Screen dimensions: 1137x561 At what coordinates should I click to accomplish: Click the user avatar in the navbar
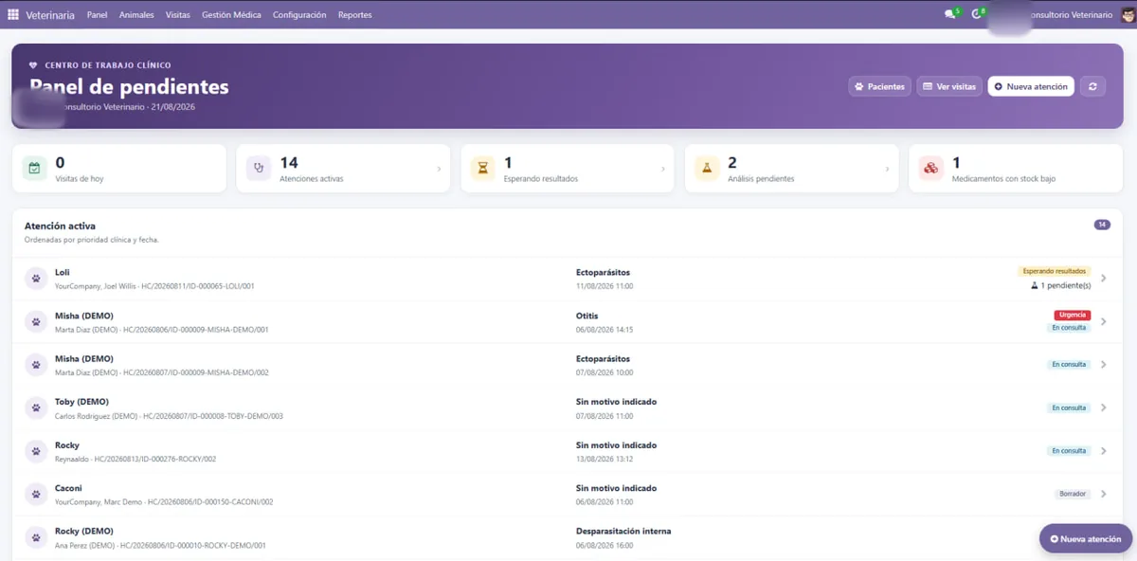pos(1127,14)
